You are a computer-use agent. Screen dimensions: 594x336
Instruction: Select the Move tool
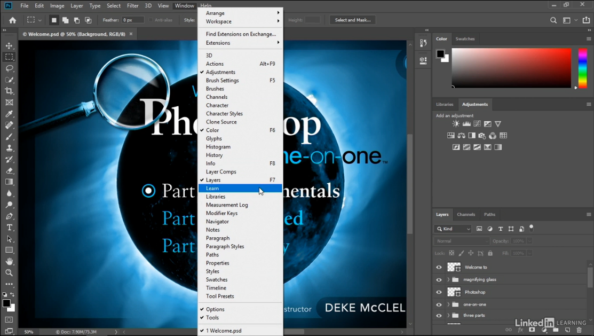(x=9, y=46)
